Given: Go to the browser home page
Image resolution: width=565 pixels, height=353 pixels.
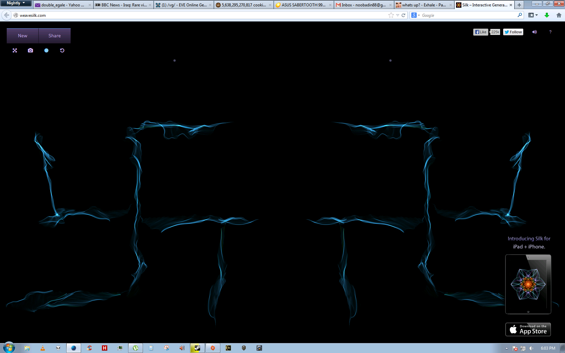Looking at the screenshot, I should click(x=559, y=15).
